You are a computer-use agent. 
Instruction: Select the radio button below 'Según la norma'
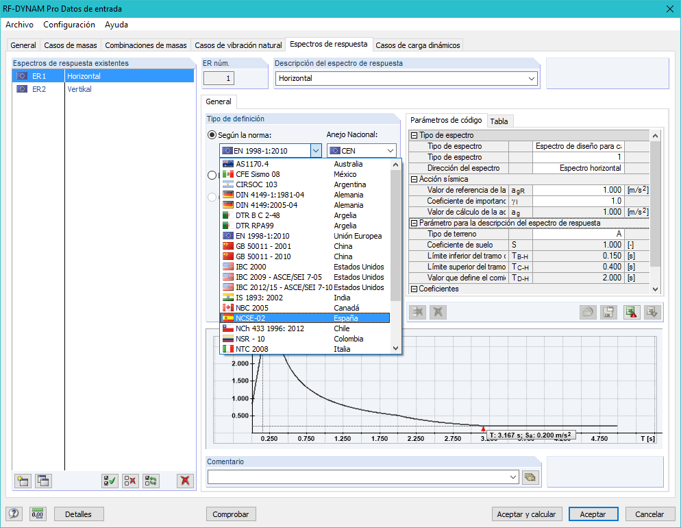(x=212, y=175)
